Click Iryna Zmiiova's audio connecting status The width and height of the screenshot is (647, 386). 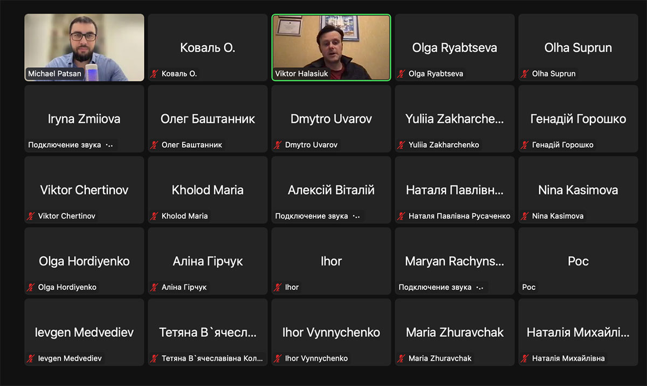[x=71, y=145]
